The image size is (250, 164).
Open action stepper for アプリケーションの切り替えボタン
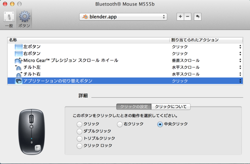pos(240,81)
